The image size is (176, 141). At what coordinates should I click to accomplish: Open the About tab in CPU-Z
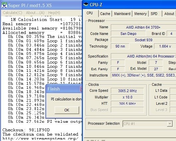pyautogui.click(x=169, y=14)
